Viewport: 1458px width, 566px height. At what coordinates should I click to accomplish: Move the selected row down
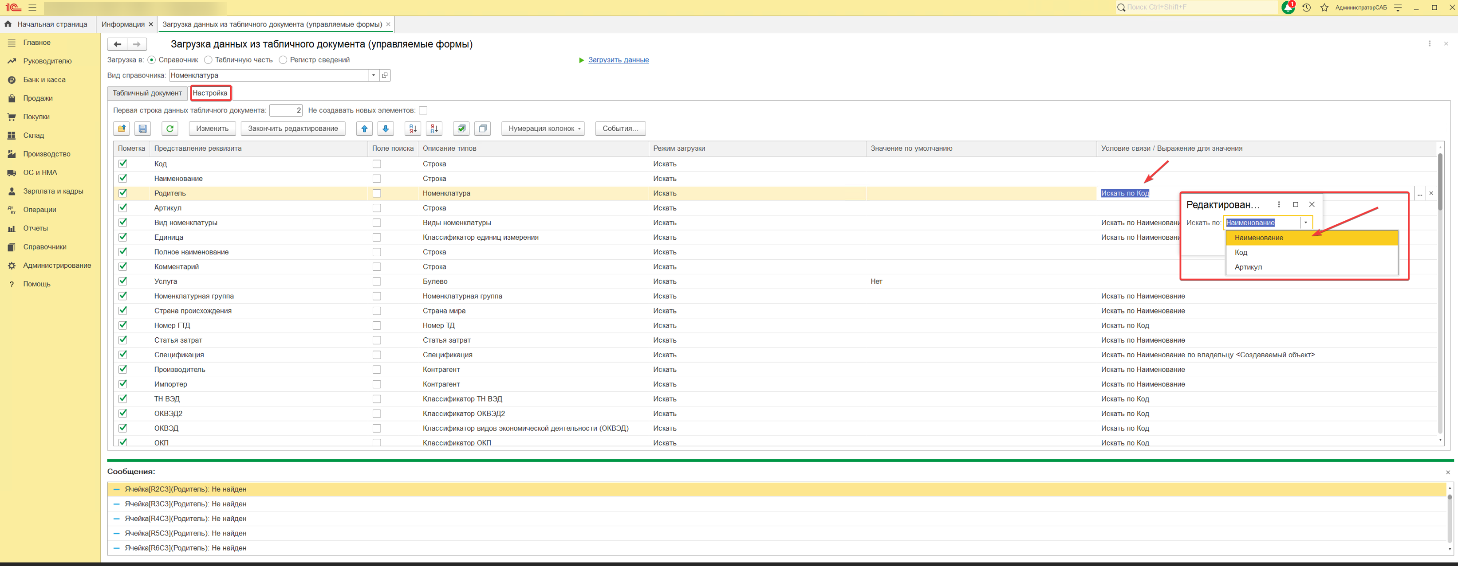pos(386,129)
